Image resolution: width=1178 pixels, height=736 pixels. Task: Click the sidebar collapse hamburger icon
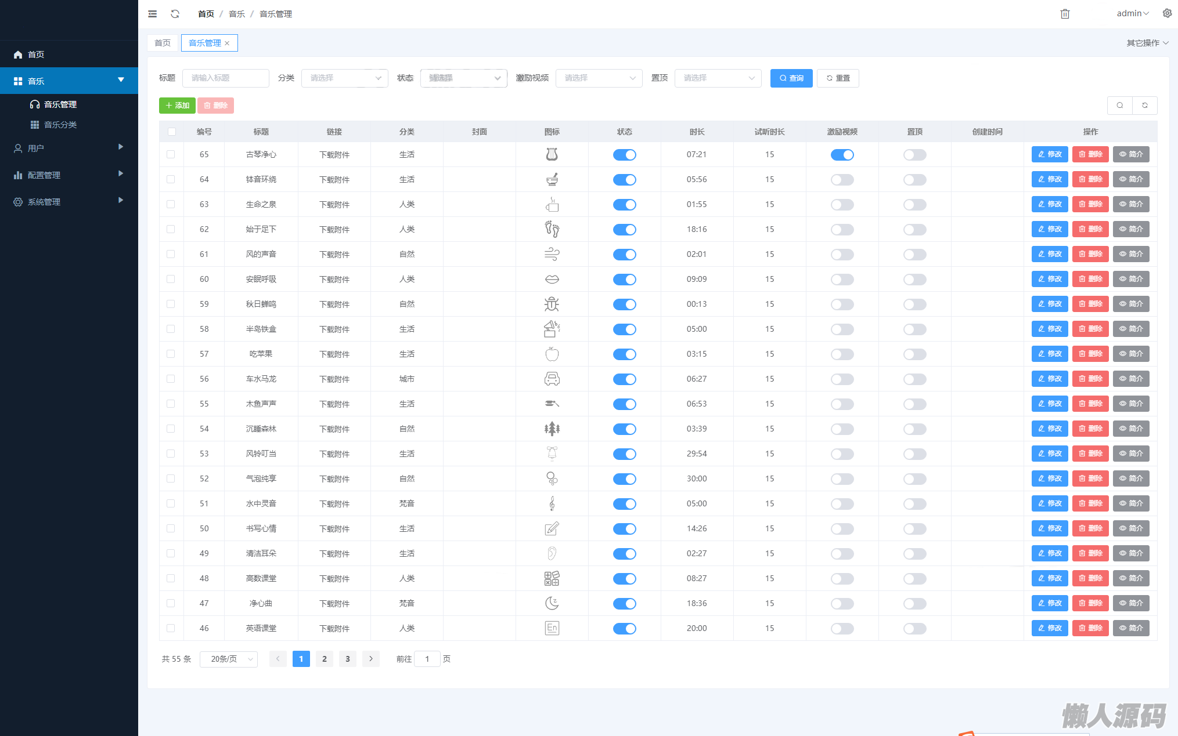click(152, 14)
